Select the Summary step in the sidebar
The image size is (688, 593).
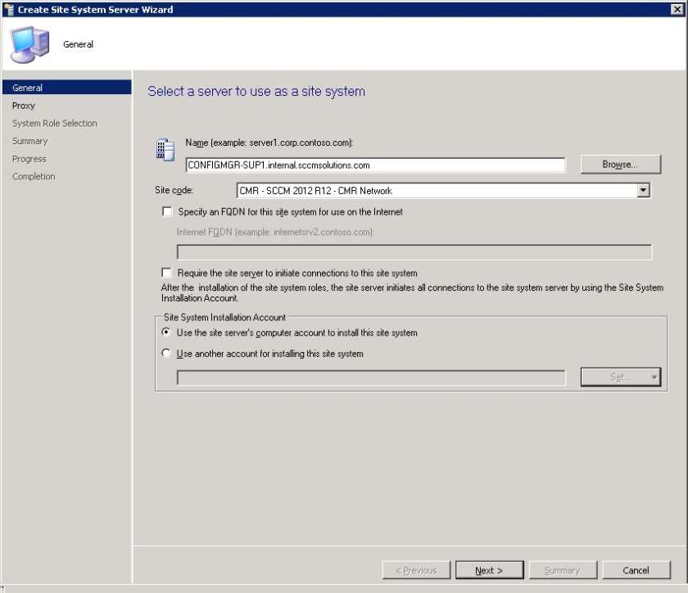pyautogui.click(x=29, y=141)
